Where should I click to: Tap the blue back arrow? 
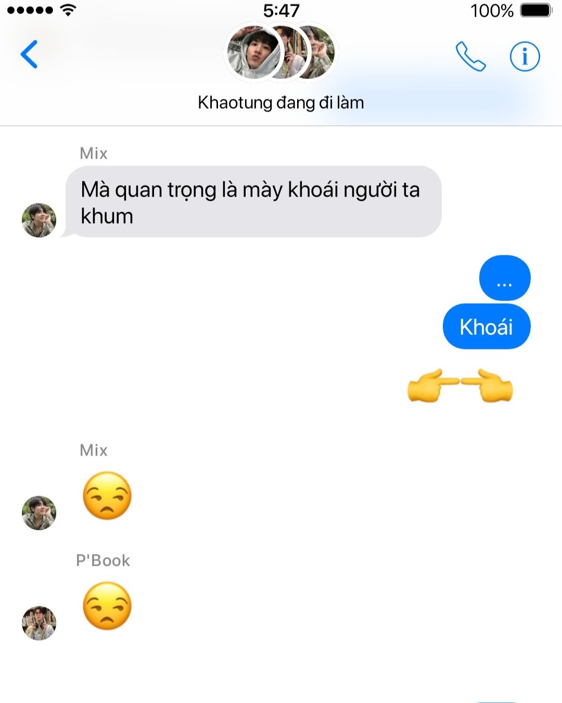[29, 54]
